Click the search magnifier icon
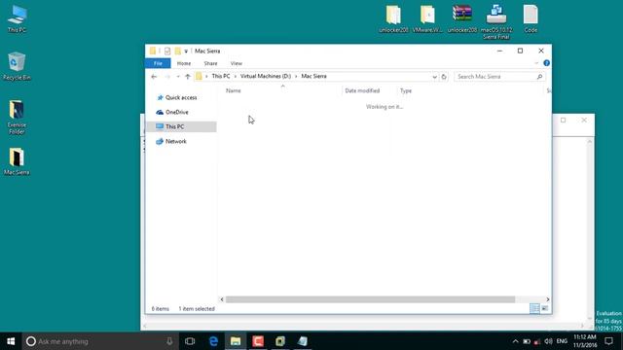The image size is (623, 350). pyautogui.click(x=539, y=77)
